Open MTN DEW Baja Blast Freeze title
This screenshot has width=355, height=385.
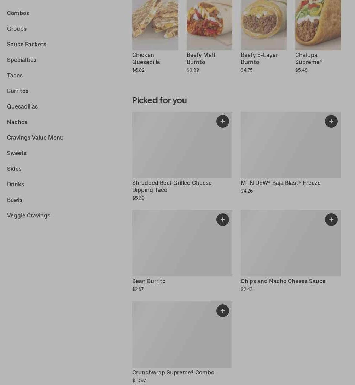click(280, 183)
